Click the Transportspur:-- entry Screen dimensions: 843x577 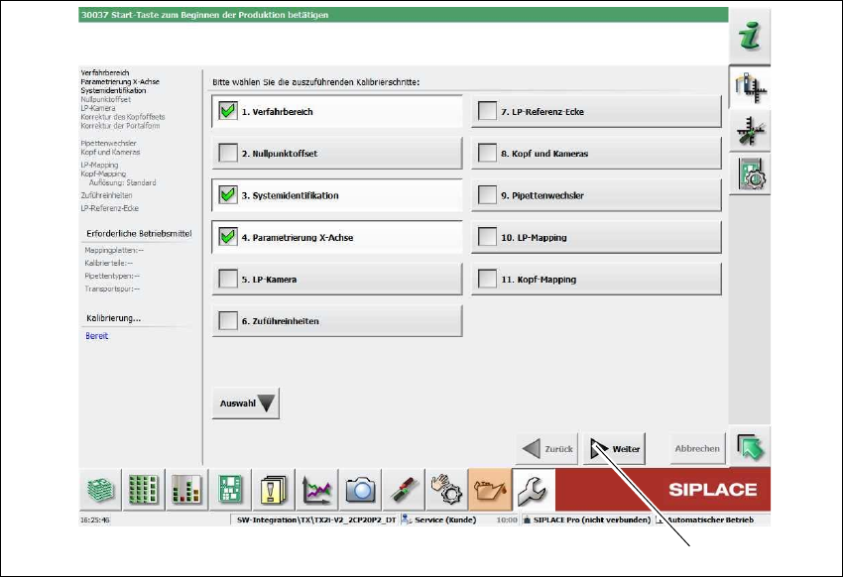pos(112,288)
